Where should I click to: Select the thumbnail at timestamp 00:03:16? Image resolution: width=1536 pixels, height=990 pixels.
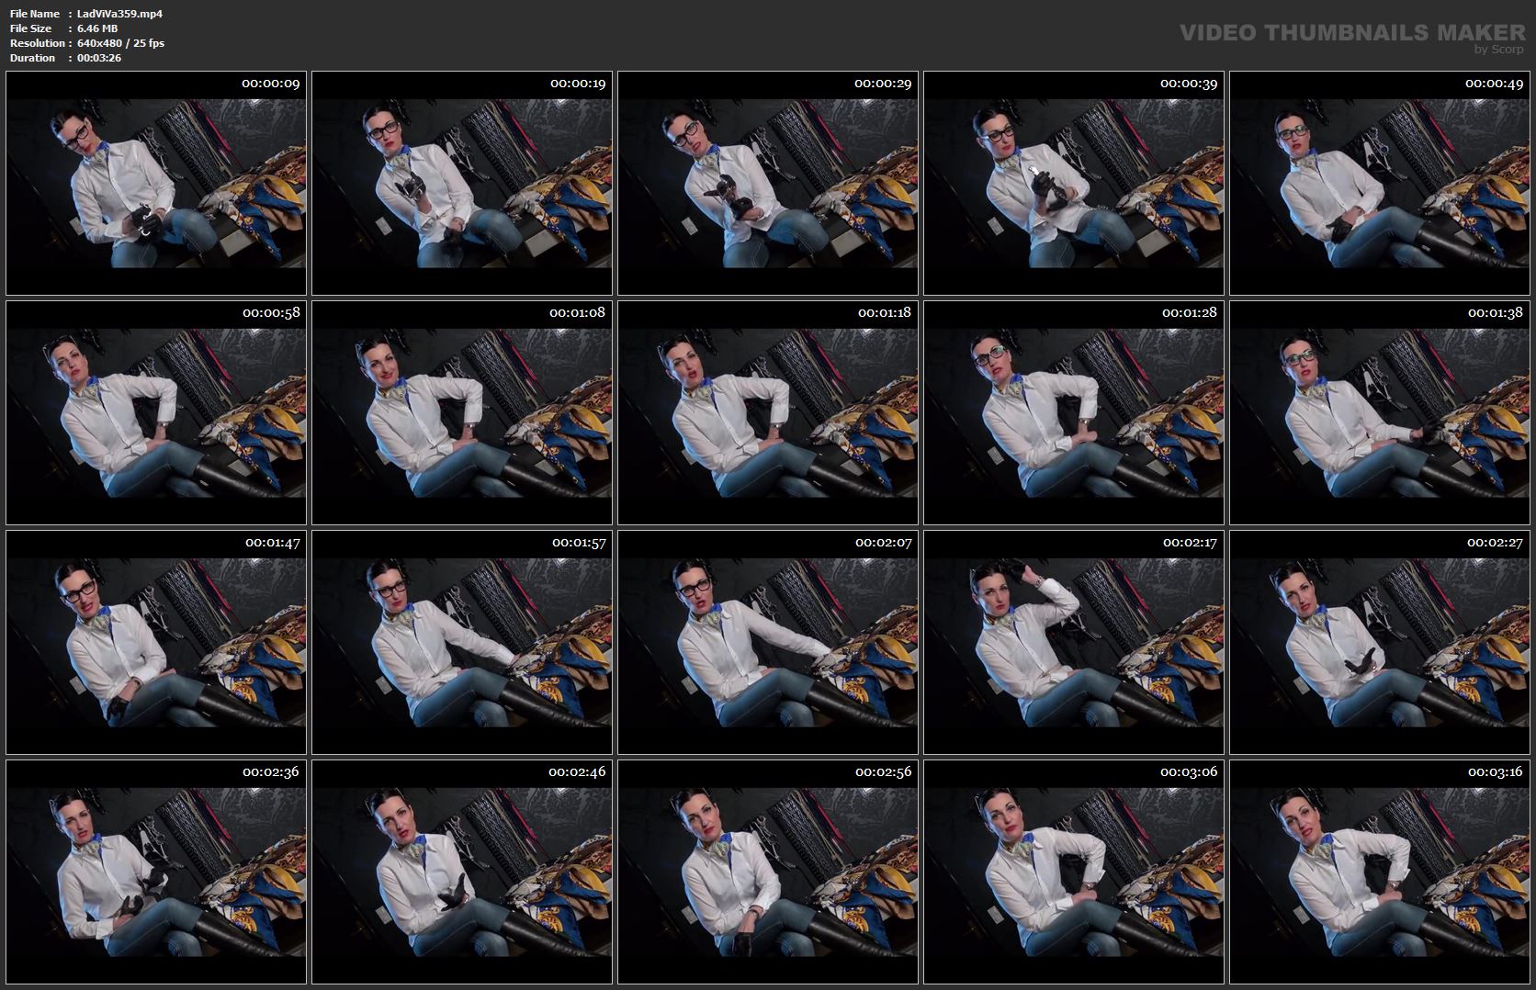(1380, 872)
